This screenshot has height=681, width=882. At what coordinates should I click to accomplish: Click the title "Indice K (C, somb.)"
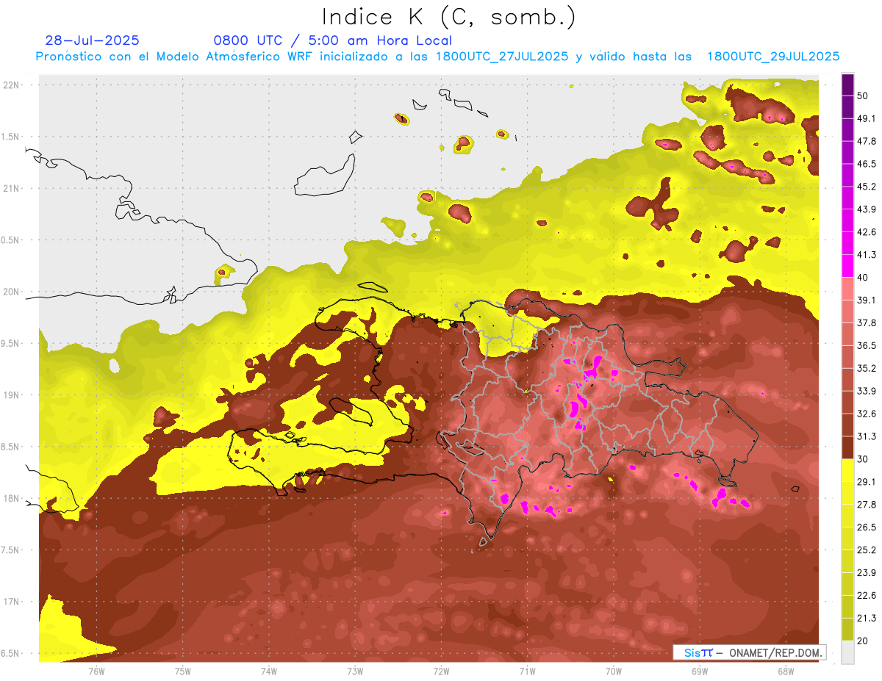click(448, 17)
